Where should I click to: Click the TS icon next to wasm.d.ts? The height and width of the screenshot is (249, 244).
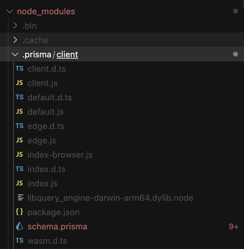(20, 241)
